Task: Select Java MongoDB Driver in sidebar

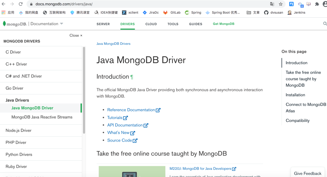Action: pos(41,108)
